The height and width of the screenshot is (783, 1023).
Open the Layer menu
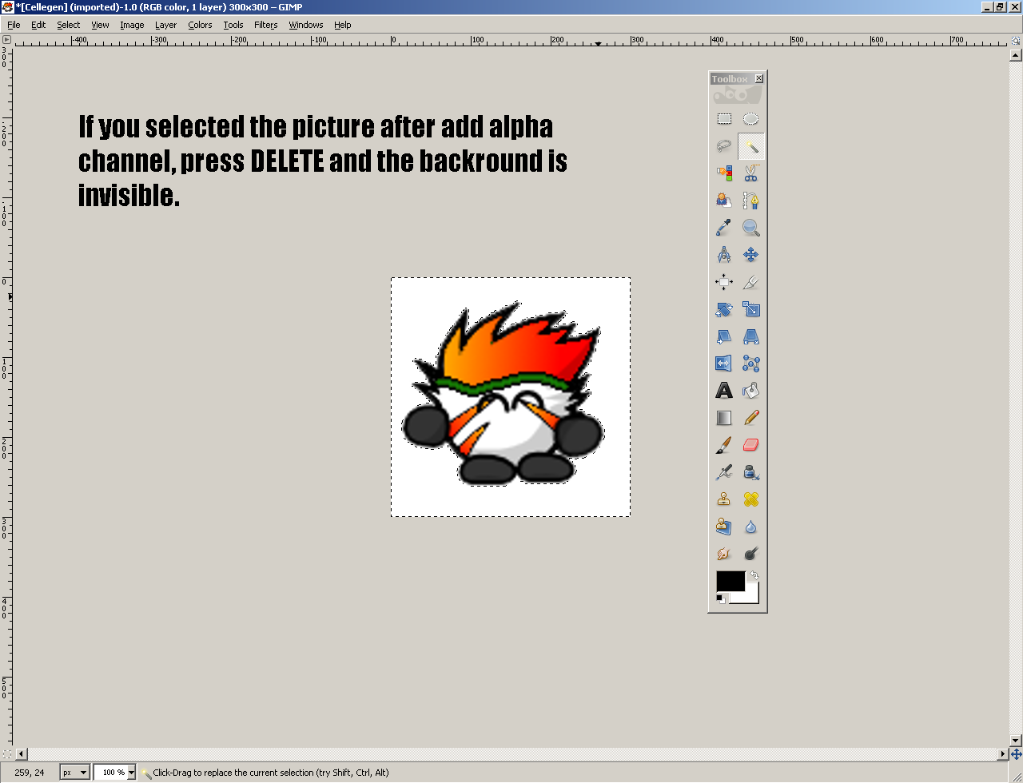[165, 25]
